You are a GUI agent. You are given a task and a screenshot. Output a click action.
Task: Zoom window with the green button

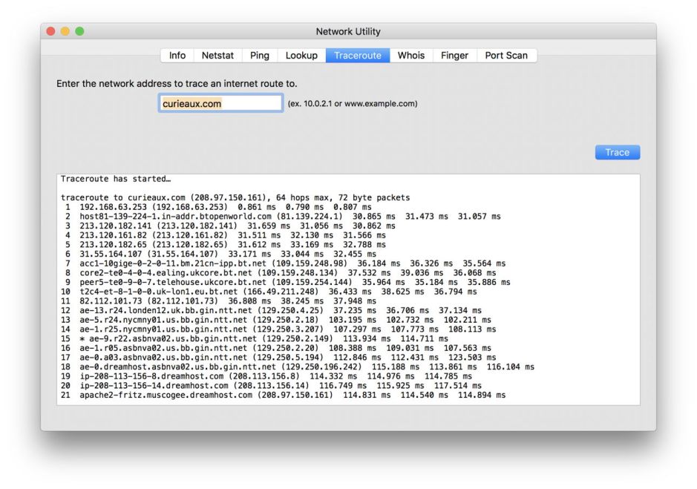tap(79, 31)
